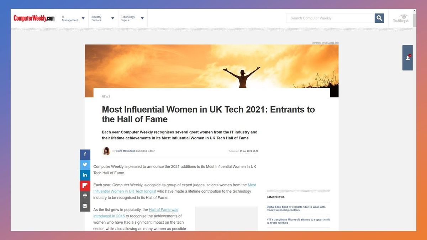The width and height of the screenshot is (427, 240).
Task: Expand the Technology Topics dropdown arrow
Action: [142, 18]
